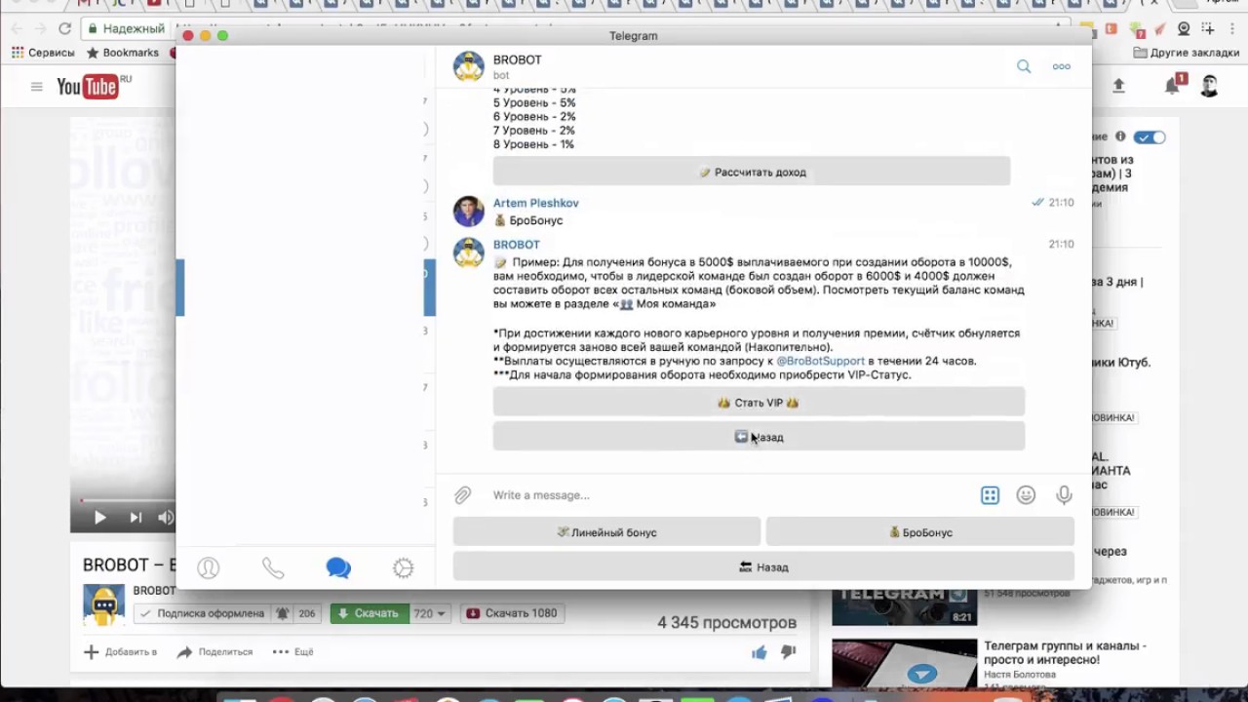Screen dimensions: 1248x702
Task: Open search in BROBOT chat header
Action: tap(1024, 66)
